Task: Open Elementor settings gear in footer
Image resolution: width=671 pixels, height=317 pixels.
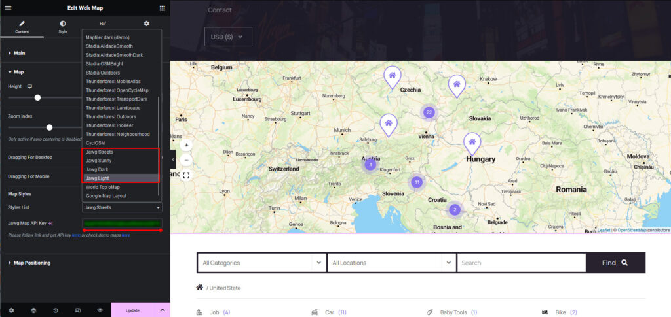Action: (11, 310)
